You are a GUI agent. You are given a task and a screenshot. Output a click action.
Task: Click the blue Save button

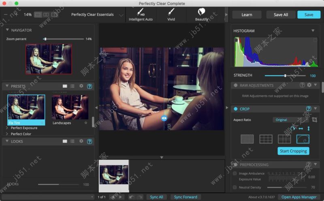click(309, 15)
